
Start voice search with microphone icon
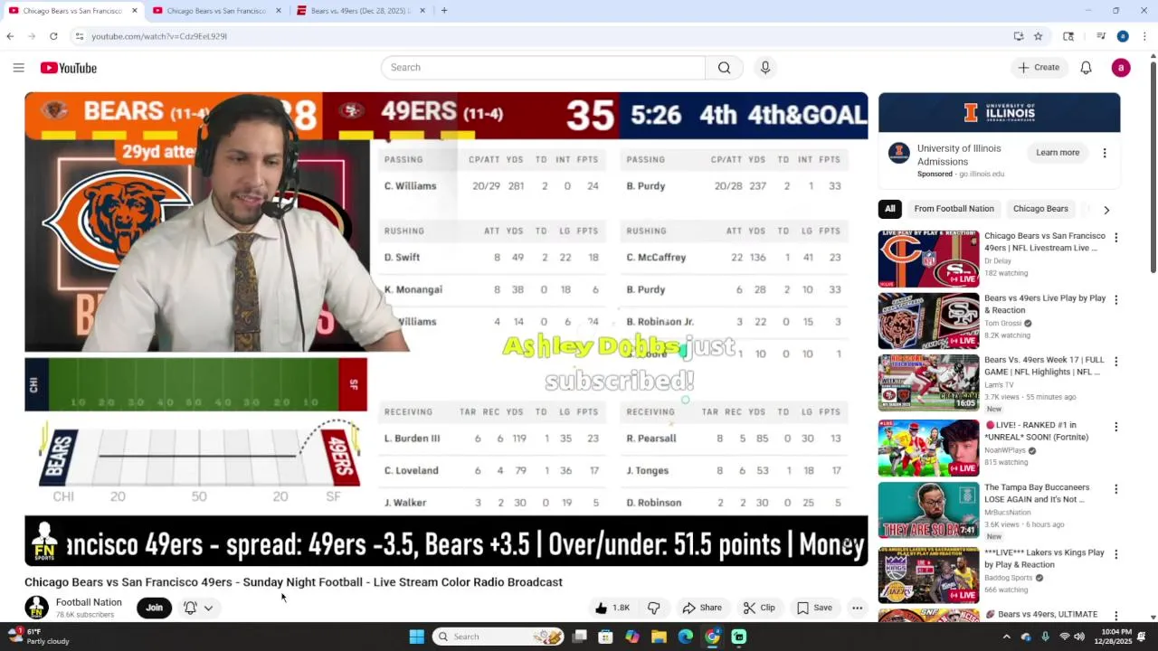[x=765, y=68]
